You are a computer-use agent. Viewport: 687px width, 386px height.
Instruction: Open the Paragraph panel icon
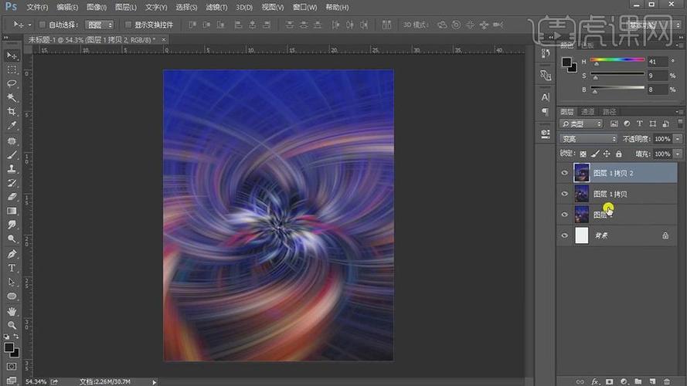tap(546, 112)
